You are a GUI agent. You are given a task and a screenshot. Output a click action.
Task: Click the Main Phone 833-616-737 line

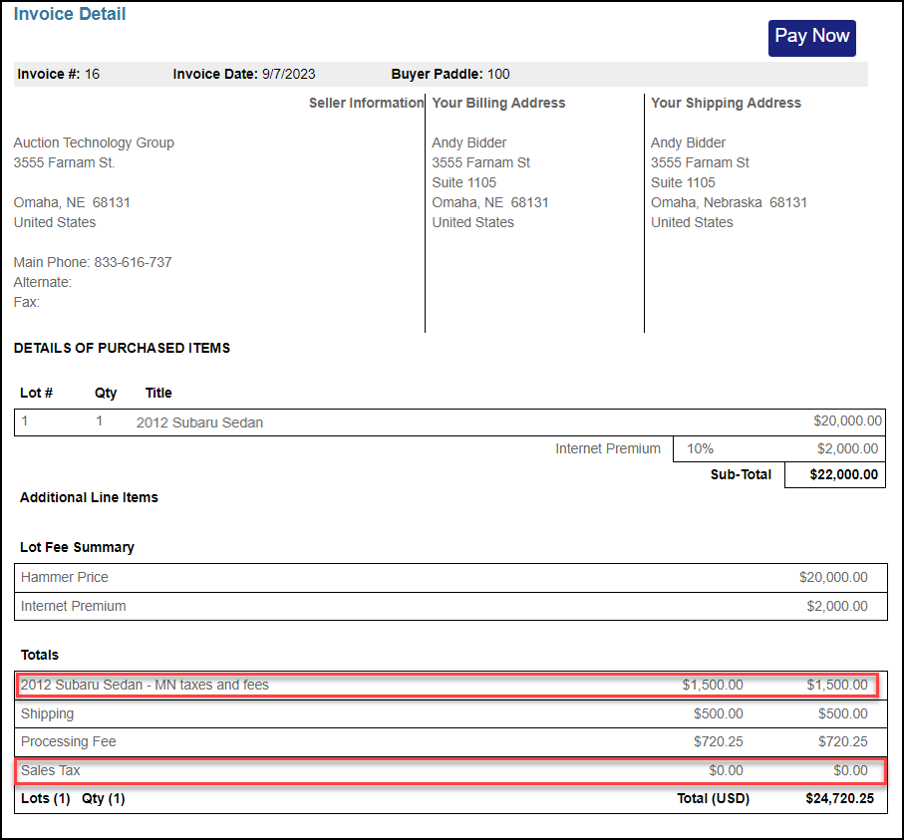pos(93,262)
